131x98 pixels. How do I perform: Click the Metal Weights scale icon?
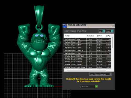click(65, 26)
